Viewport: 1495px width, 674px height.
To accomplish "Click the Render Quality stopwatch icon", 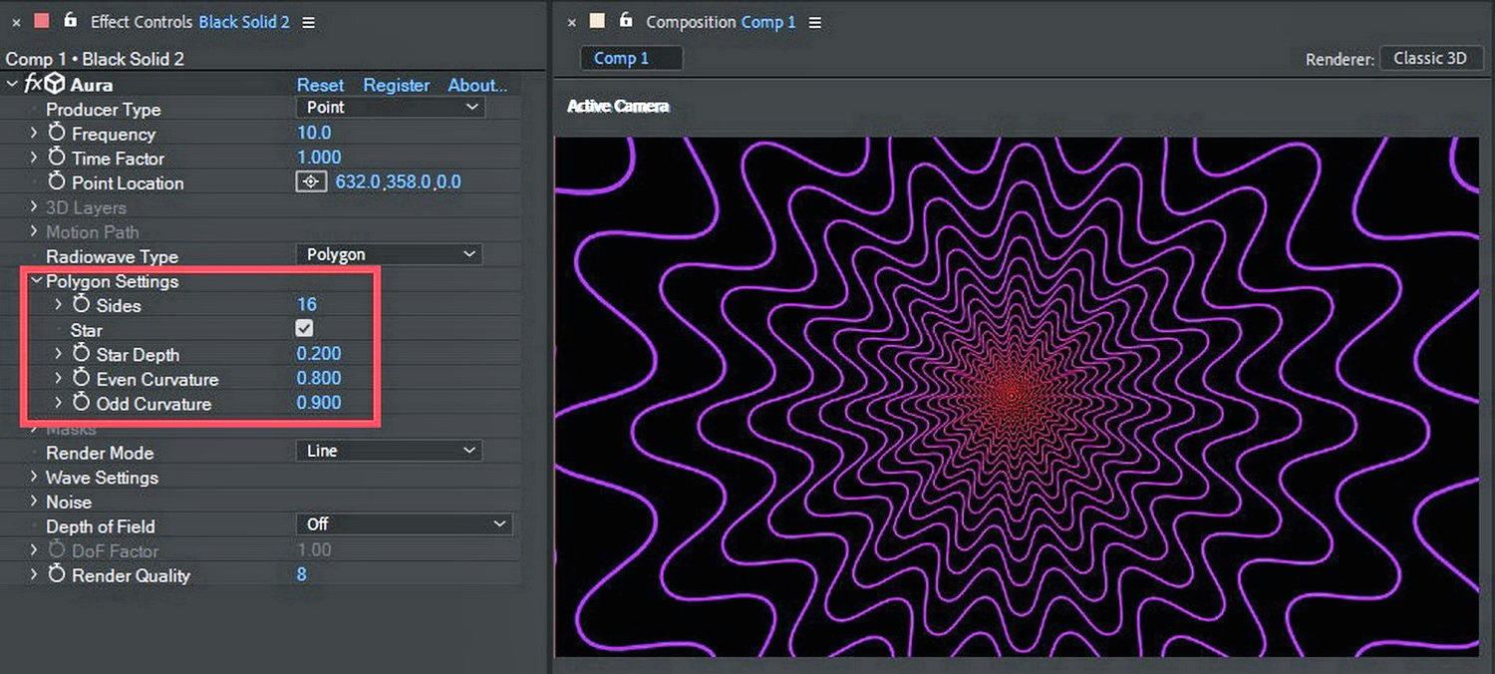I will (x=57, y=574).
